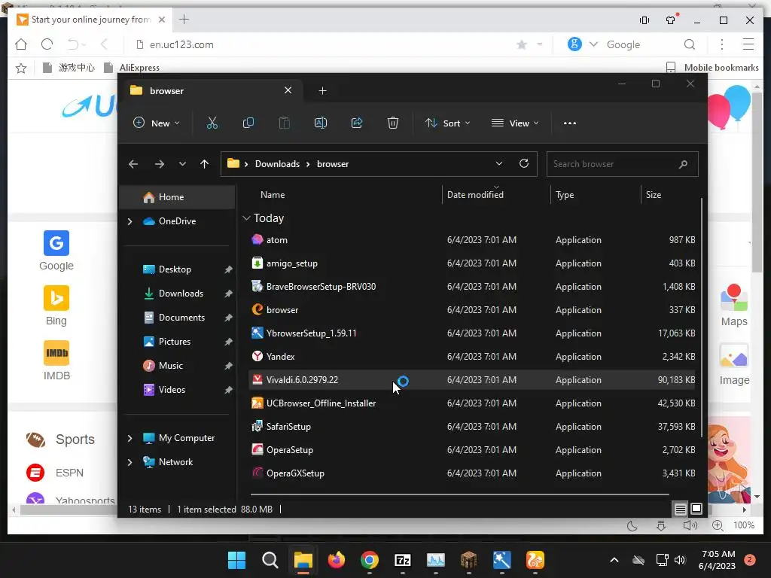Expand My Computer in navigation pane
Image resolution: width=771 pixels, height=578 pixels.
coord(130,438)
